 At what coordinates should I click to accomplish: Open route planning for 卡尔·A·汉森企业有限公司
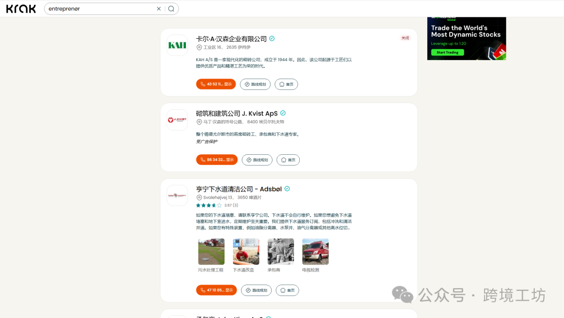(x=255, y=84)
